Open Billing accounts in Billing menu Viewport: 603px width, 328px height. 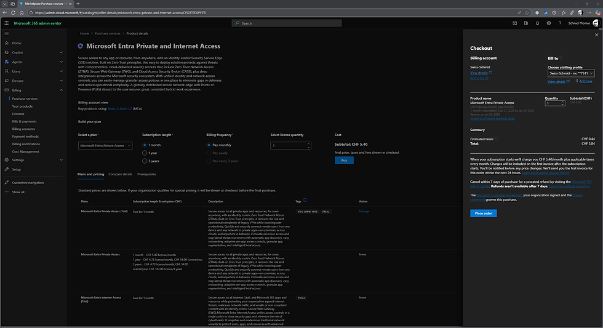(23, 129)
